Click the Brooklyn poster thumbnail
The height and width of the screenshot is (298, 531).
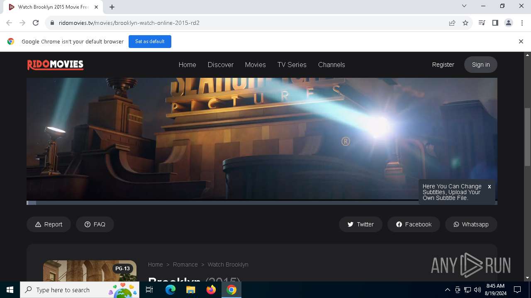pos(90,271)
